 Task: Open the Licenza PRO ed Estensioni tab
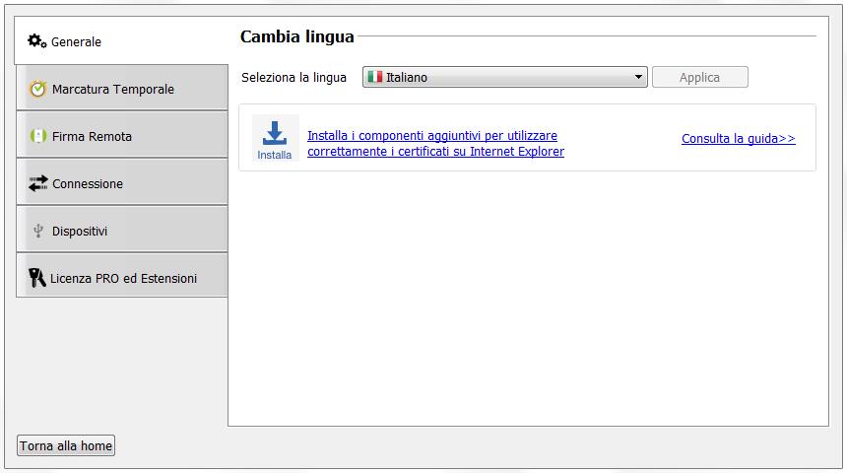pos(123,278)
